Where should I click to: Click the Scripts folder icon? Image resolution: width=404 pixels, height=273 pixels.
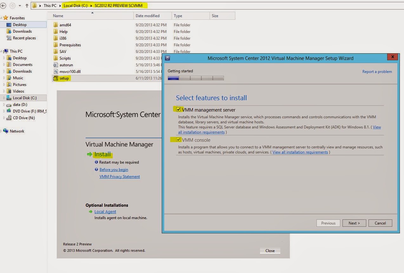[56, 58]
